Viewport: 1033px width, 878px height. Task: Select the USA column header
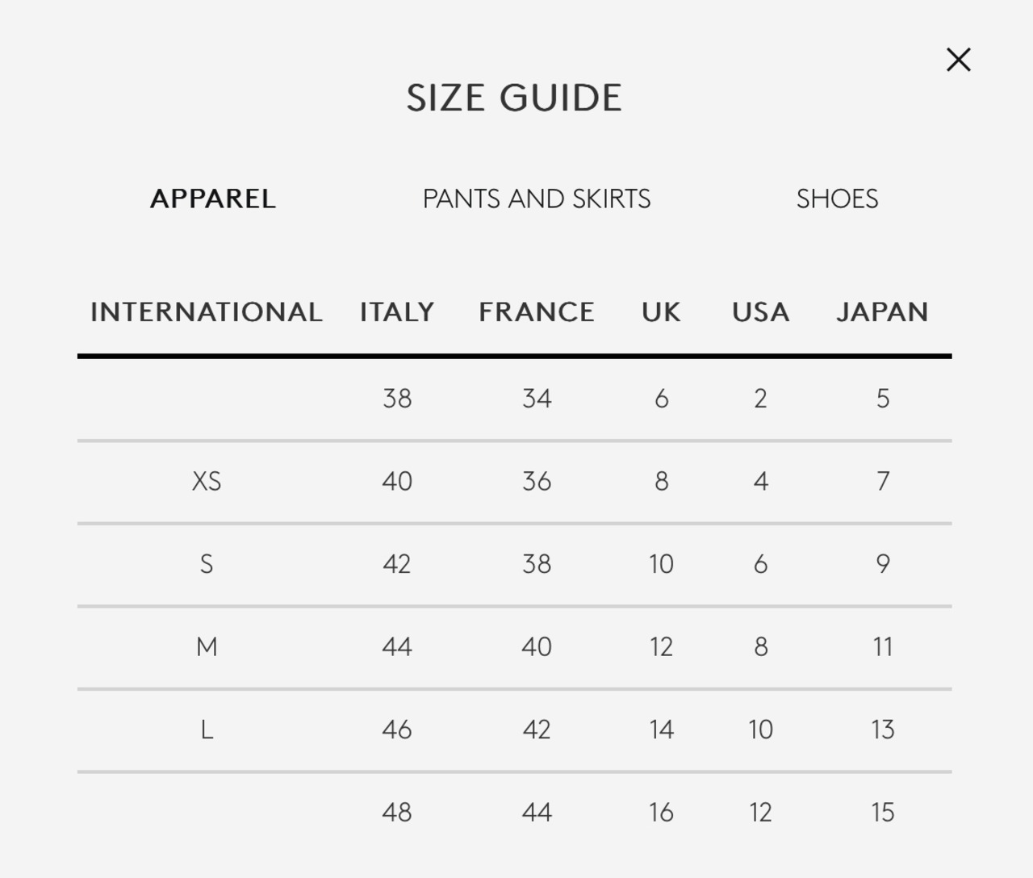(760, 312)
